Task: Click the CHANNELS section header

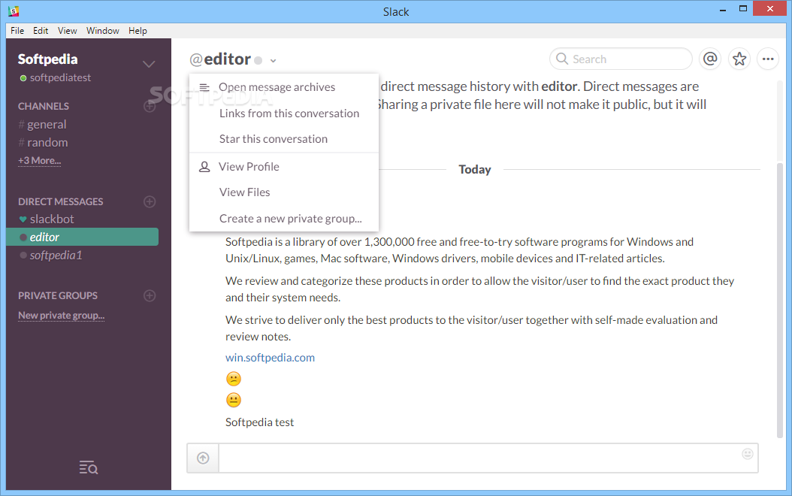Action: click(x=44, y=106)
